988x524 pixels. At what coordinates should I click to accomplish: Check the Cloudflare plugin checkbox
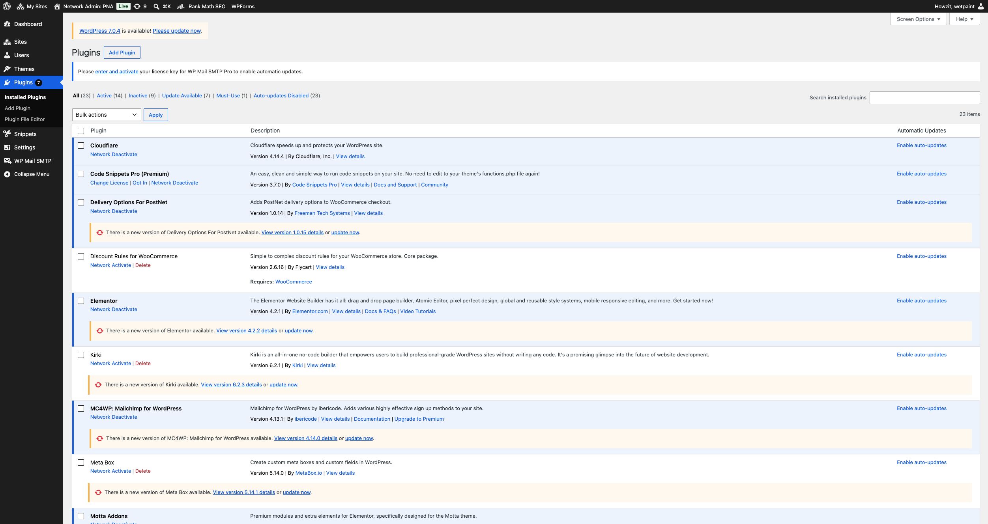click(81, 145)
